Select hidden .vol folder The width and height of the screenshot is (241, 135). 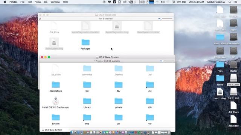(150, 68)
